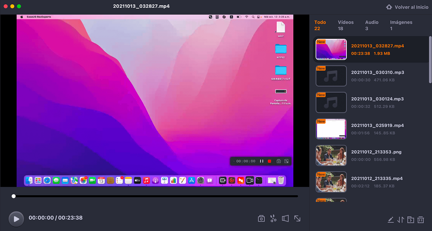Switch to the Todo tab
432x231 pixels.
(x=320, y=25)
